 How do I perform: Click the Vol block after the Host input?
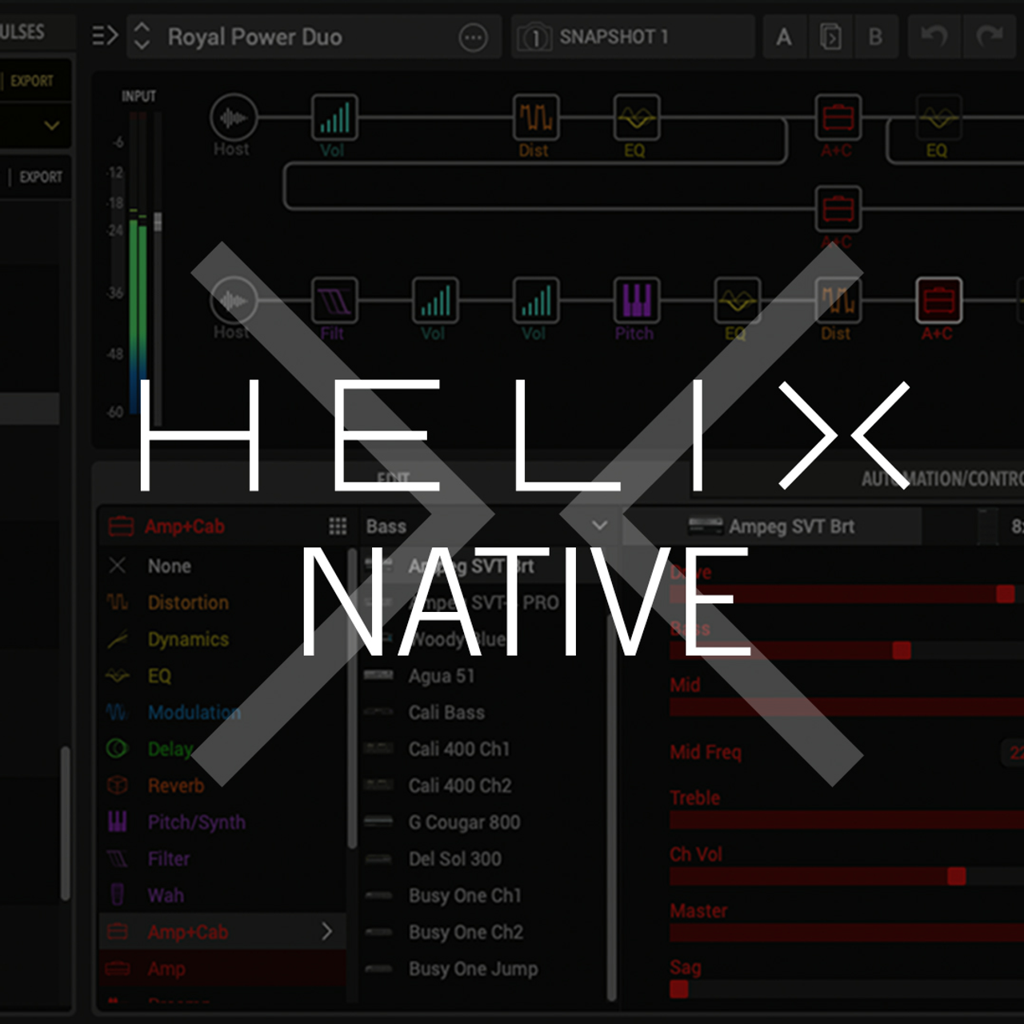pos(334,118)
